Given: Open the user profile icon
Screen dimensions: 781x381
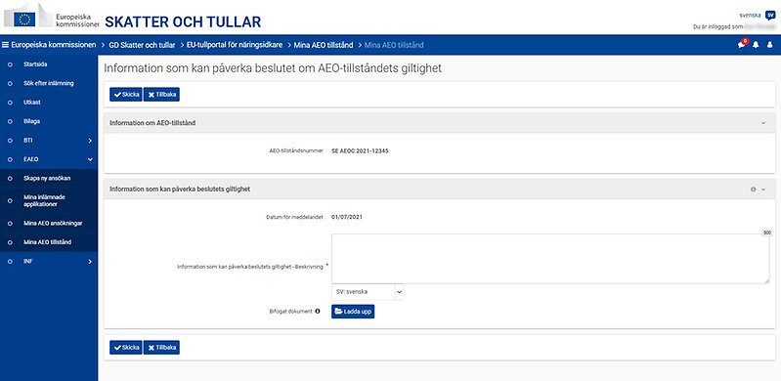Looking at the screenshot, I should 769,45.
